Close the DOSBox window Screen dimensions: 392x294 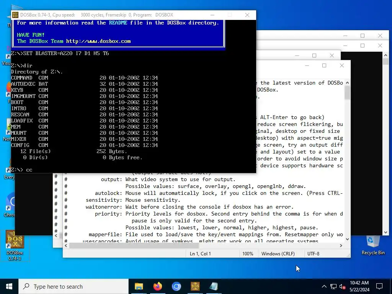247,15
